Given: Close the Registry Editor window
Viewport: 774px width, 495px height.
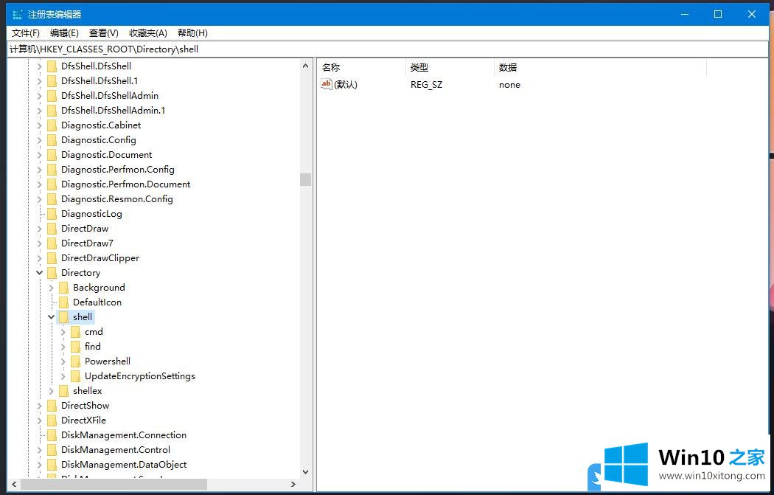Looking at the screenshot, I should click(752, 14).
